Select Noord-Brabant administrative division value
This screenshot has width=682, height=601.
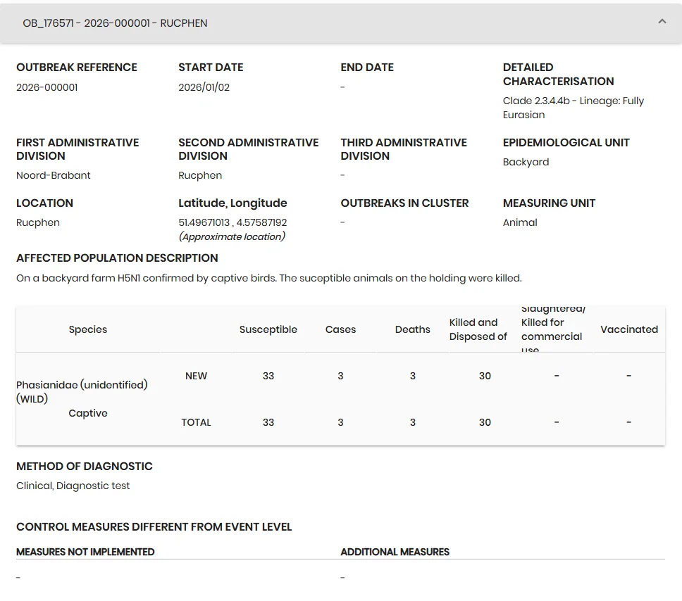point(53,175)
